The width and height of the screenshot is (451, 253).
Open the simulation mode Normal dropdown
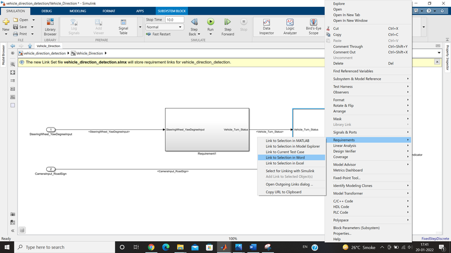[x=164, y=27]
